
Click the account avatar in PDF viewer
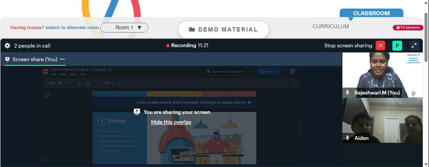(x=293, y=72)
